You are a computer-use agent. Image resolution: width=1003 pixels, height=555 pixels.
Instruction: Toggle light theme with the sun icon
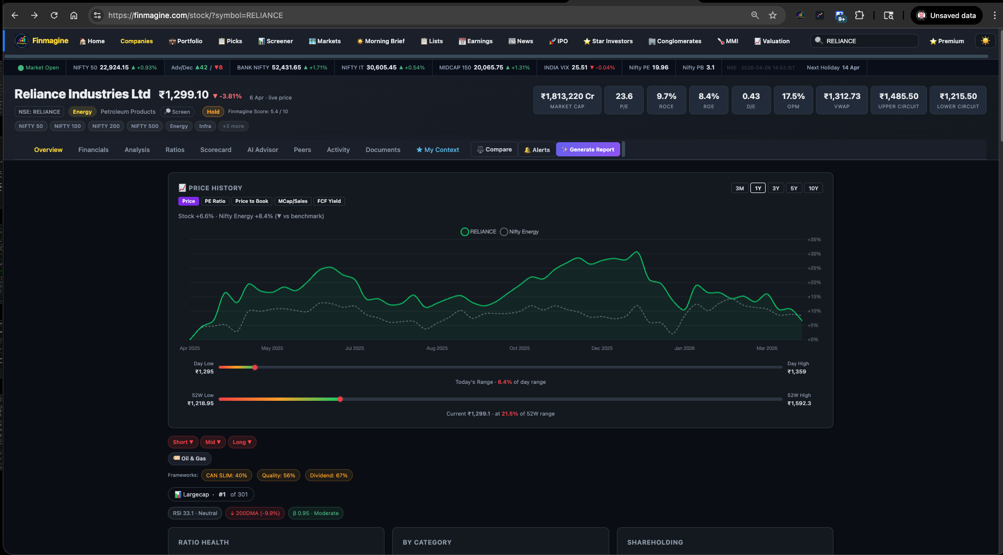pos(985,40)
